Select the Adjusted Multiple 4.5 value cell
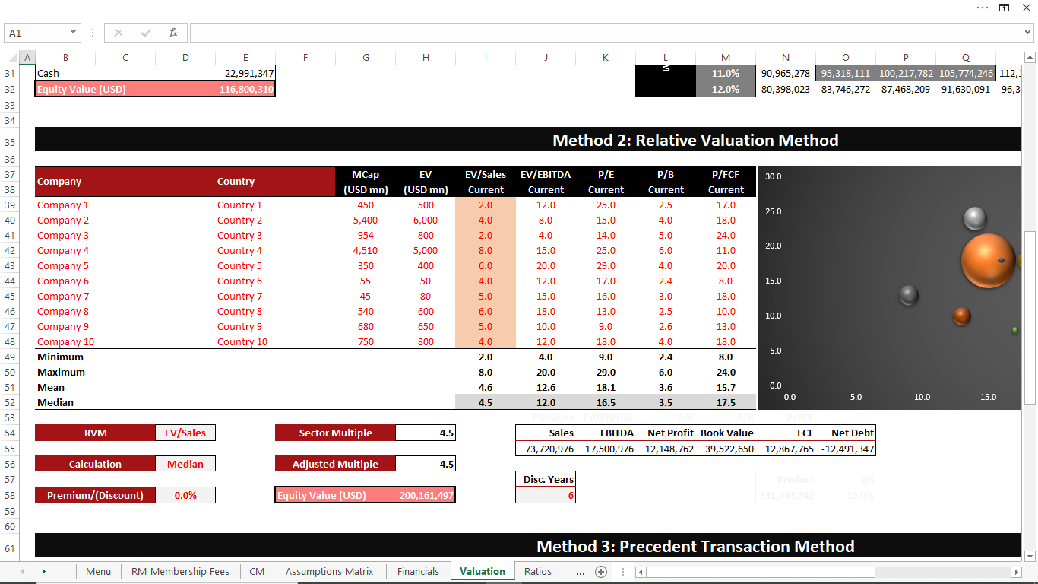This screenshot has height=584, width=1038. 426,464
